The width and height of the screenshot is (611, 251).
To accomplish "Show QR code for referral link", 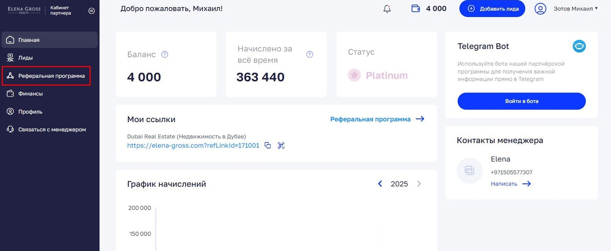I will coord(281,146).
